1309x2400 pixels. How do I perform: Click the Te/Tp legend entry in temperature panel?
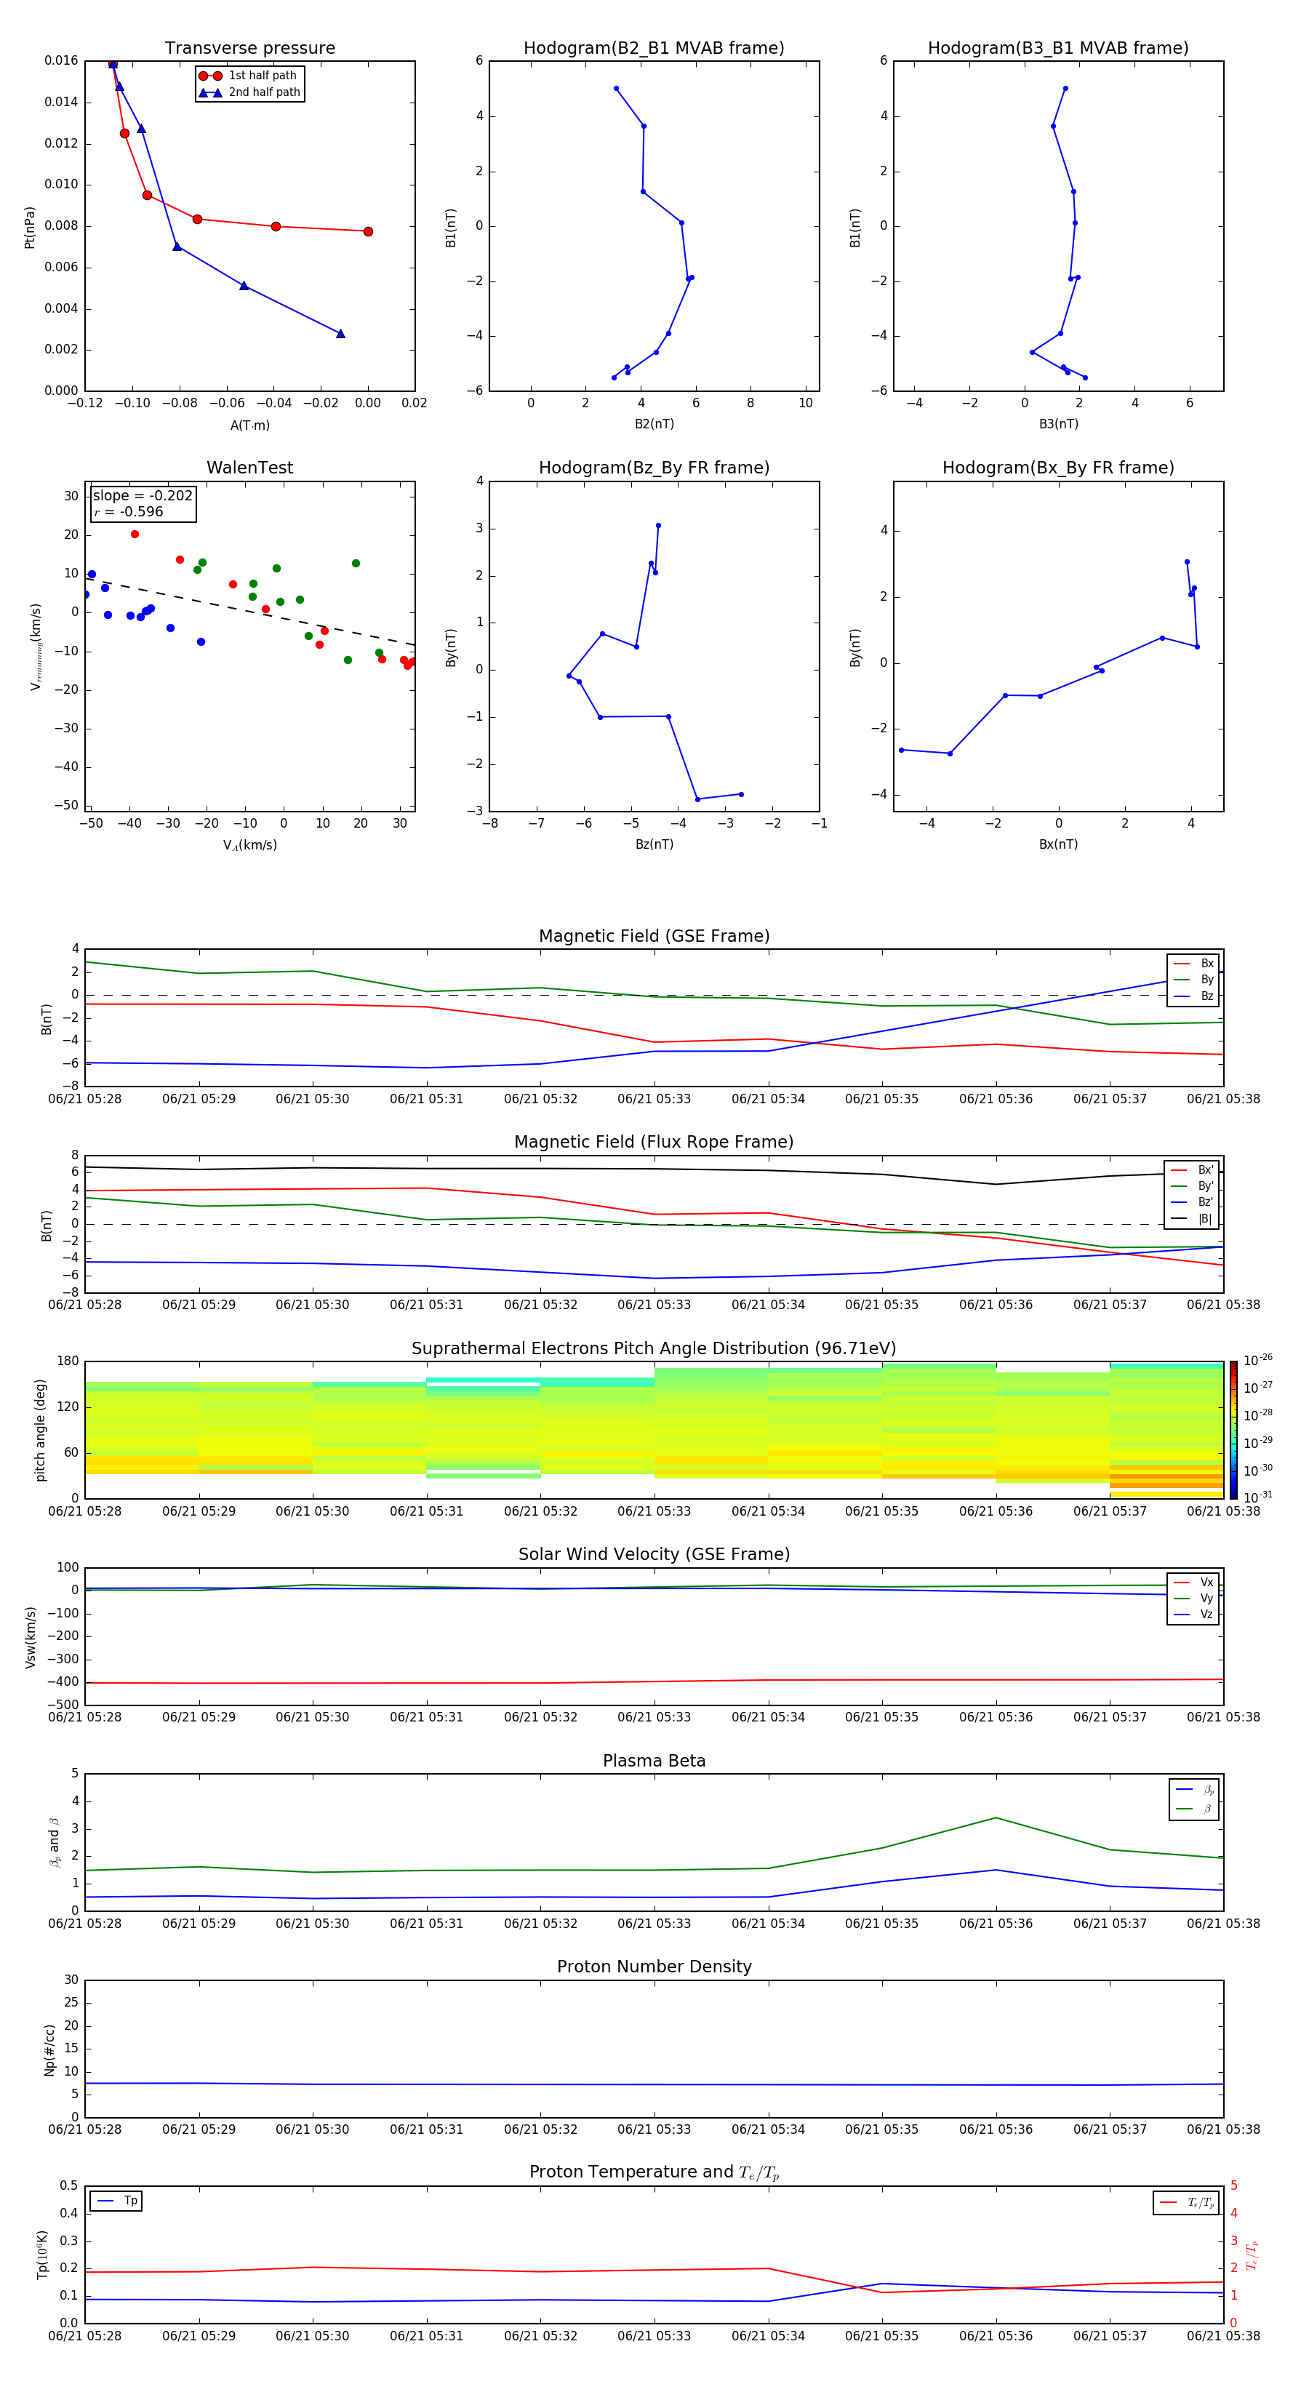1186,2202
